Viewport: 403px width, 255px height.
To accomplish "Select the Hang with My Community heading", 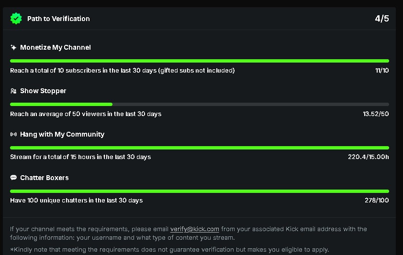I will point(62,135).
